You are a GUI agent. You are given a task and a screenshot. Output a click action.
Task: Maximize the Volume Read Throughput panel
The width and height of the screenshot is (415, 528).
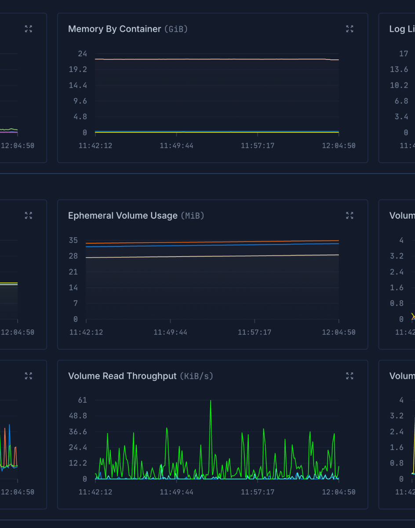(x=349, y=376)
